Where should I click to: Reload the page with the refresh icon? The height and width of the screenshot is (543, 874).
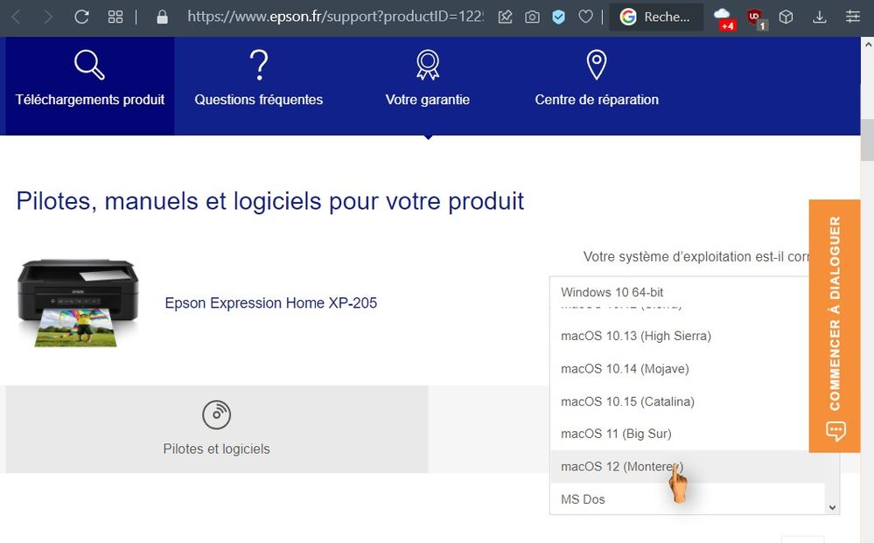(x=81, y=17)
